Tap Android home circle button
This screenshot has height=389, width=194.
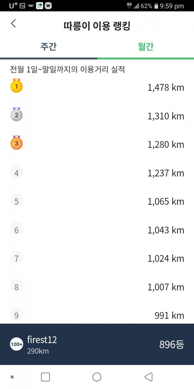click(97, 377)
